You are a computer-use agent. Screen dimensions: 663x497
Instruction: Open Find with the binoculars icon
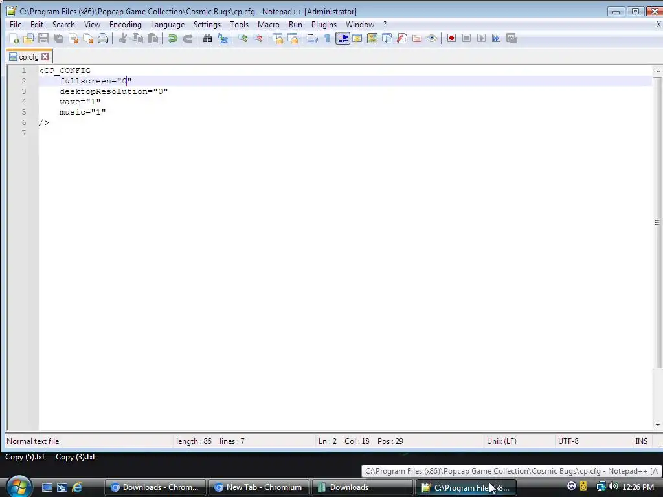pyautogui.click(x=207, y=38)
